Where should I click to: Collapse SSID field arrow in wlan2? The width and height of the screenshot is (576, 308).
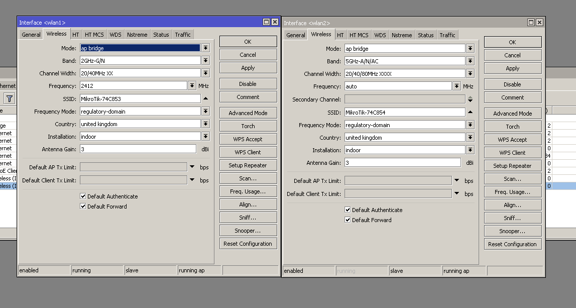click(x=470, y=113)
